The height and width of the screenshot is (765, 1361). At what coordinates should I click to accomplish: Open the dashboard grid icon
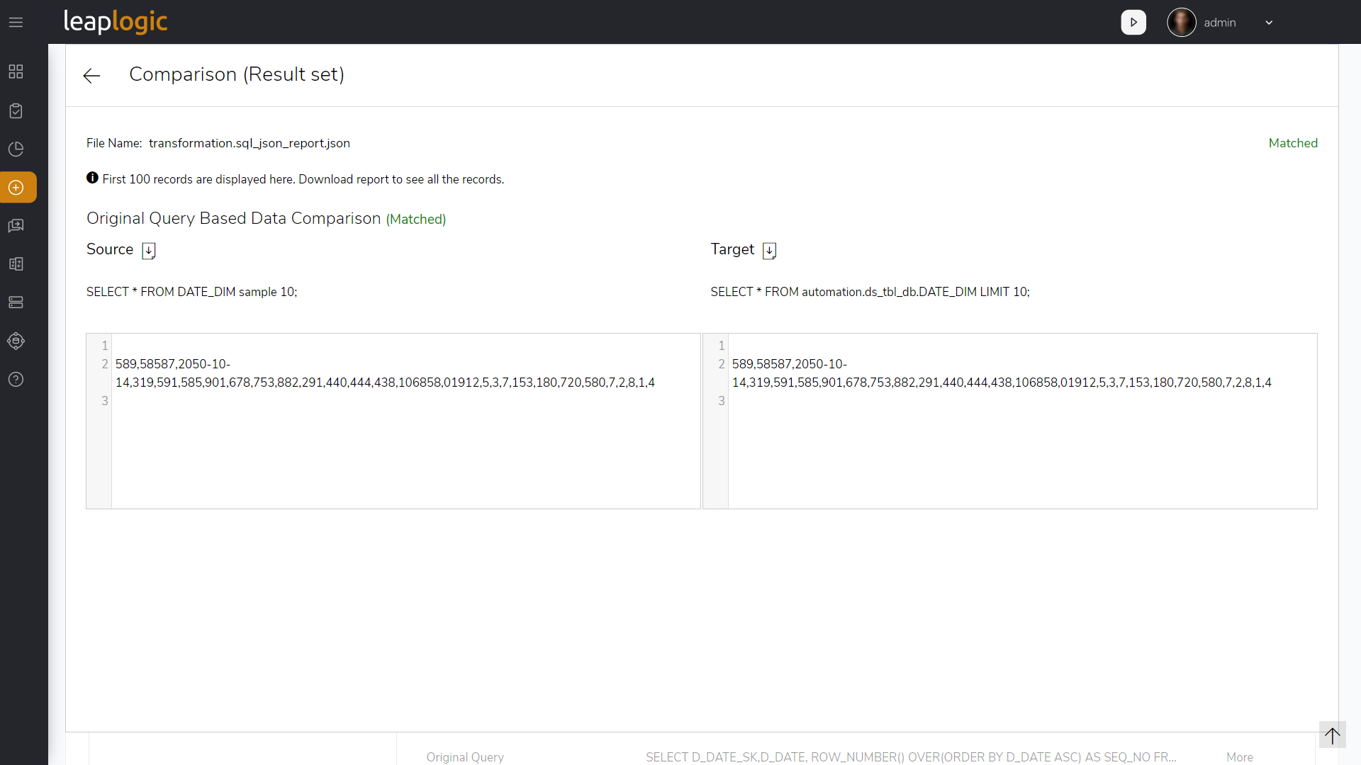(x=15, y=72)
